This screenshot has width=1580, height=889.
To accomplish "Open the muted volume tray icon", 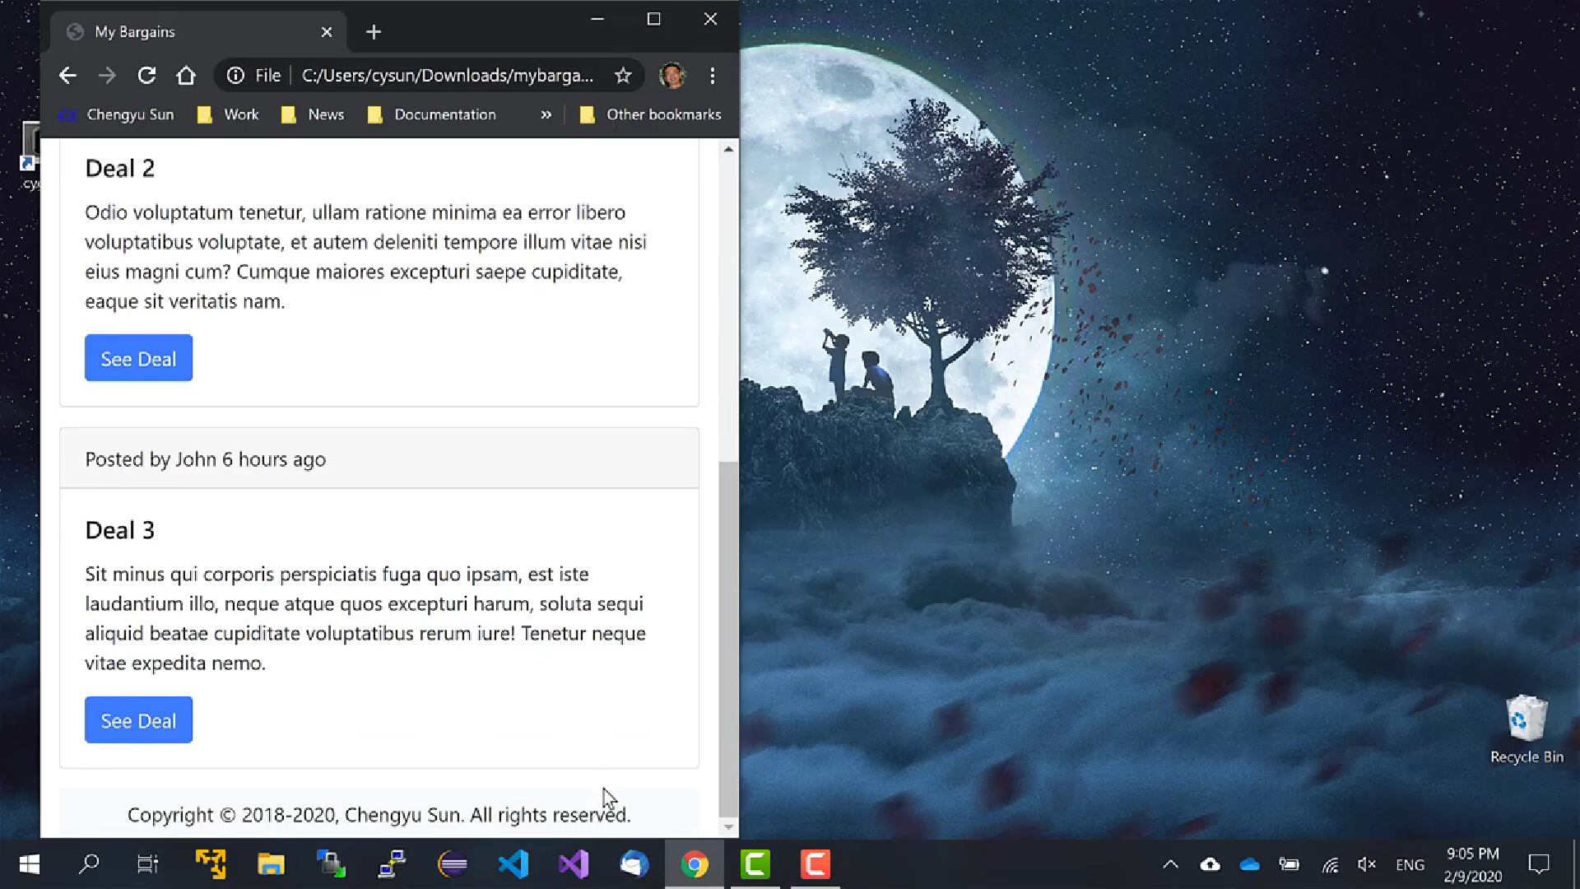I will point(1367,864).
